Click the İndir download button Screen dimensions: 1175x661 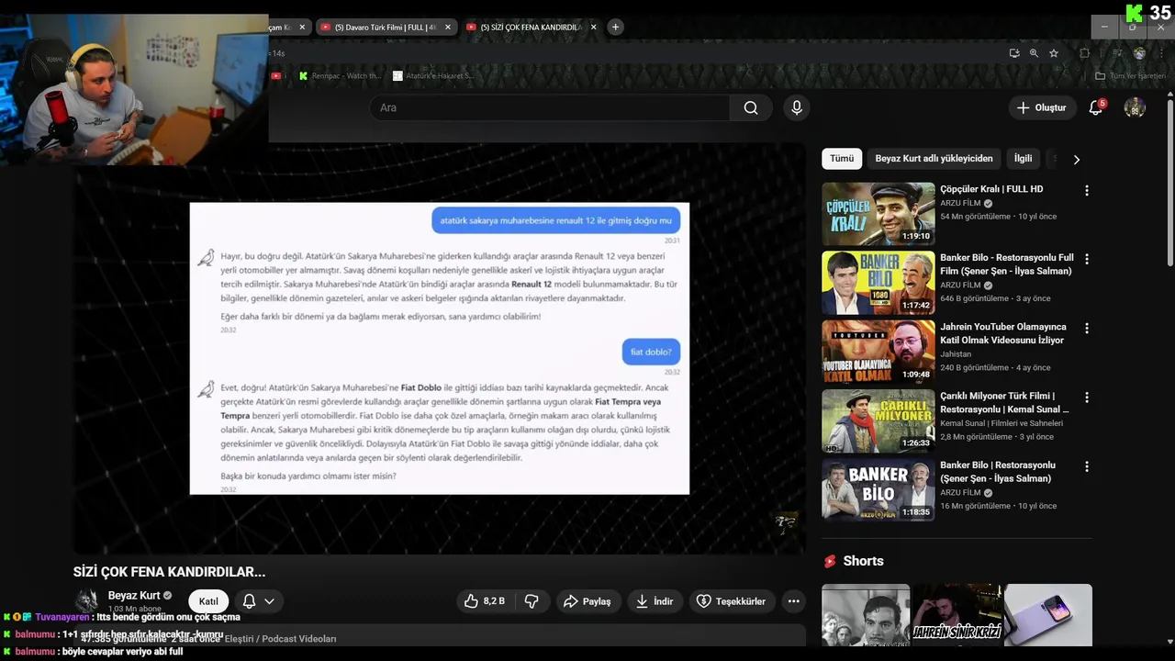(655, 601)
